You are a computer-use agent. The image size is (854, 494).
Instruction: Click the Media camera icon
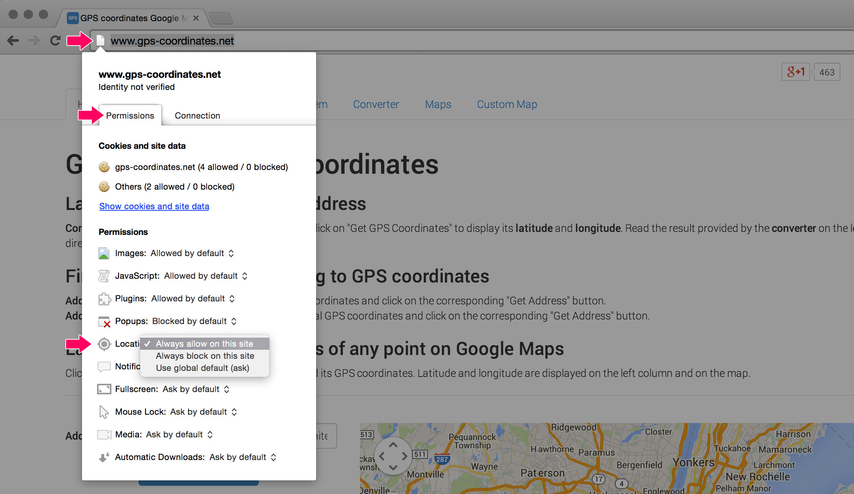(x=104, y=435)
